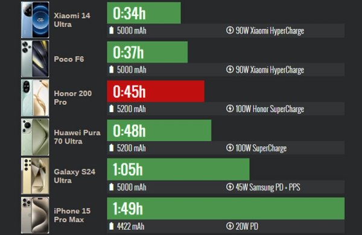Click the battery icon in the Honor 200 Pro row
This screenshot has width=362, height=235.
tap(112, 108)
